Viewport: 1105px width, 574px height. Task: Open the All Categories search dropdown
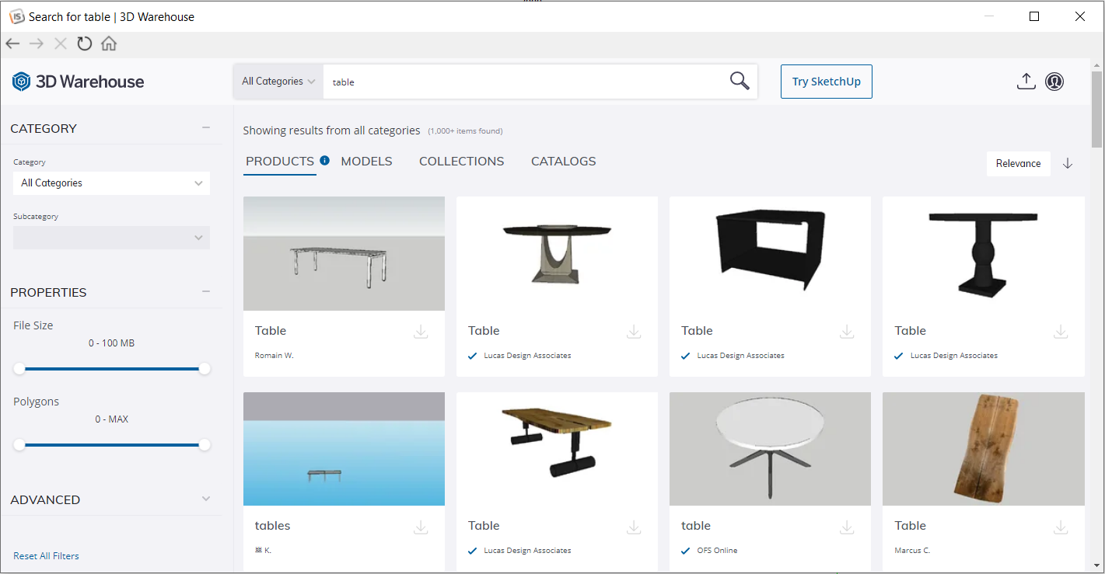(x=278, y=82)
